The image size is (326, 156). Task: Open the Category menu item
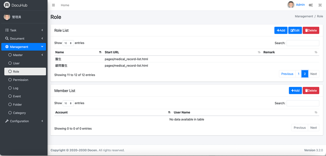coord(25,113)
